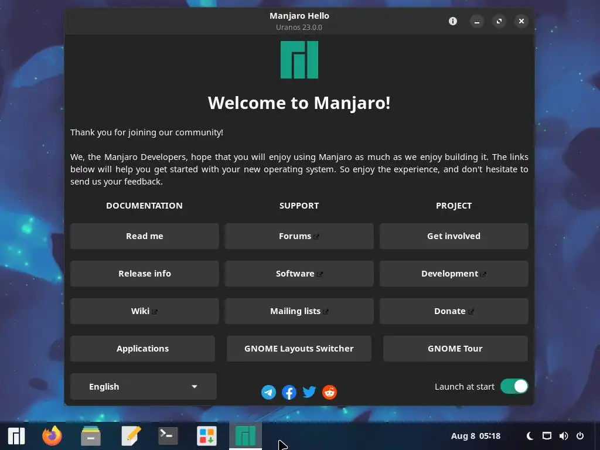
Task: Launch Firefox from the taskbar
Action: coord(52,436)
